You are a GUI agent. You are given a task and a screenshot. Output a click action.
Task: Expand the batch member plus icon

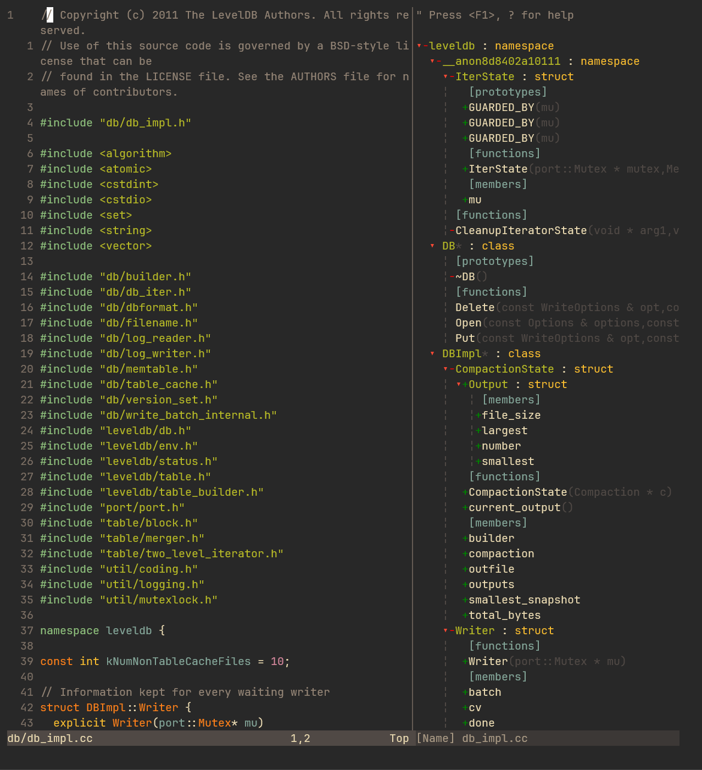pos(465,692)
